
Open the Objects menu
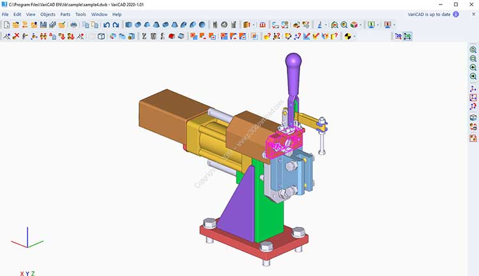[x=48, y=14]
